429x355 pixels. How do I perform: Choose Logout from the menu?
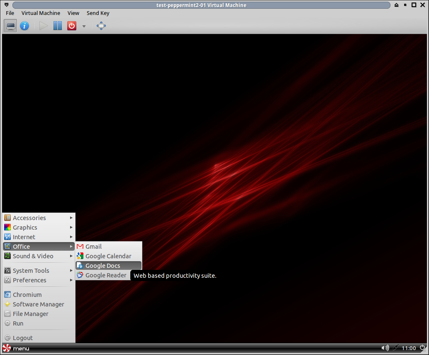click(39, 338)
